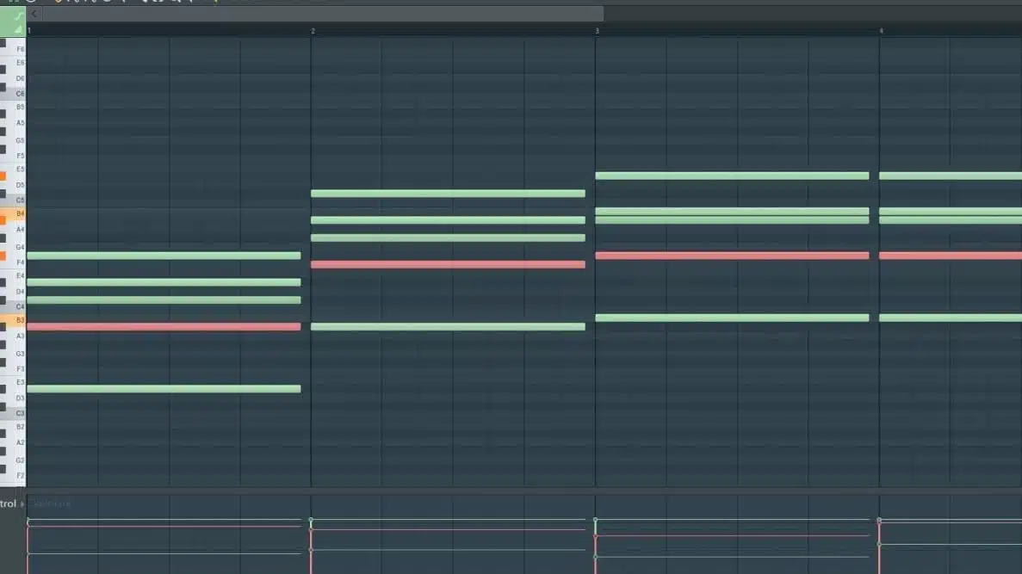Click the D#5 top note in bar 4

point(951,176)
